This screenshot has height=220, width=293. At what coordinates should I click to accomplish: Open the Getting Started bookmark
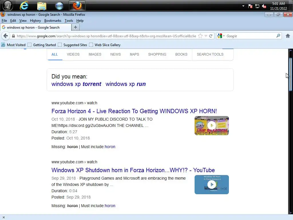click(x=42, y=45)
